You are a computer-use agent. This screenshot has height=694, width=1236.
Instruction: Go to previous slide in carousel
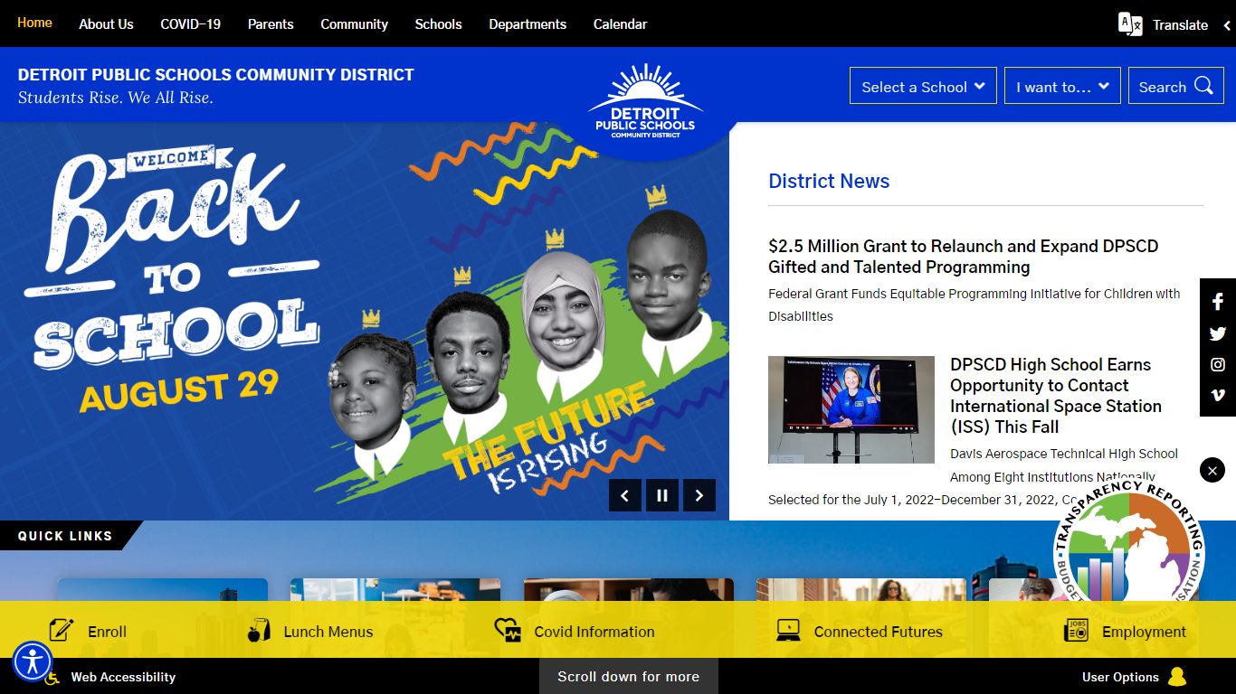tap(625, 495)
